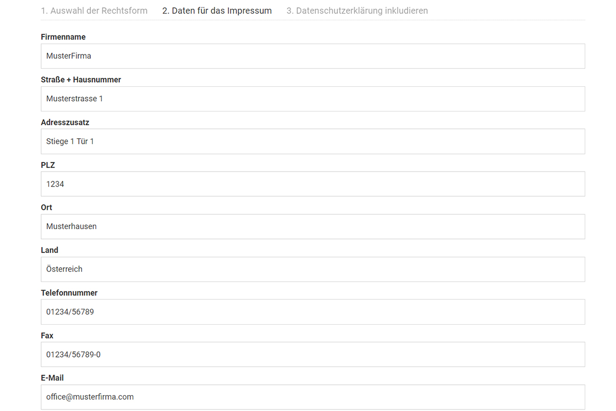Click the Firmenname field containing MusterFirma
The image size is (616, 411).
[313, 56]
